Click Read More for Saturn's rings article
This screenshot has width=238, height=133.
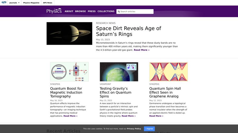tap(142, 50)
